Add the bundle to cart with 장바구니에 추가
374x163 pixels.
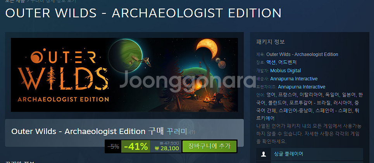[x=209, y=146]
